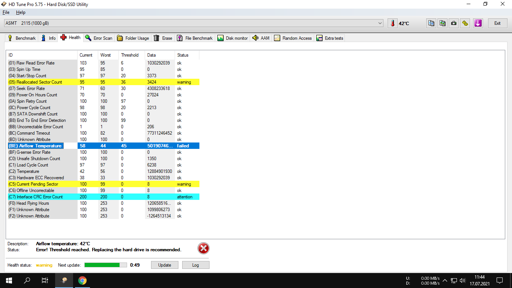Select the Hardware ECC Recovered row
Viewport: 512px width, 288px height.
click(103, 178)
